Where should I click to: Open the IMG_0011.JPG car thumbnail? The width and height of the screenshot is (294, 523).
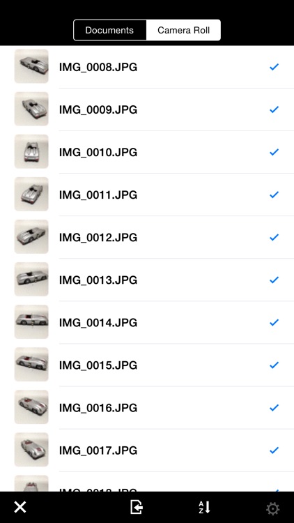tap(31, 194)
